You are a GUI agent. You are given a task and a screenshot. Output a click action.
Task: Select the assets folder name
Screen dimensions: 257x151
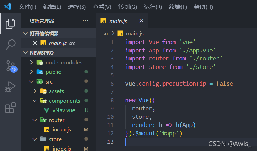click(x=56, y=91)
